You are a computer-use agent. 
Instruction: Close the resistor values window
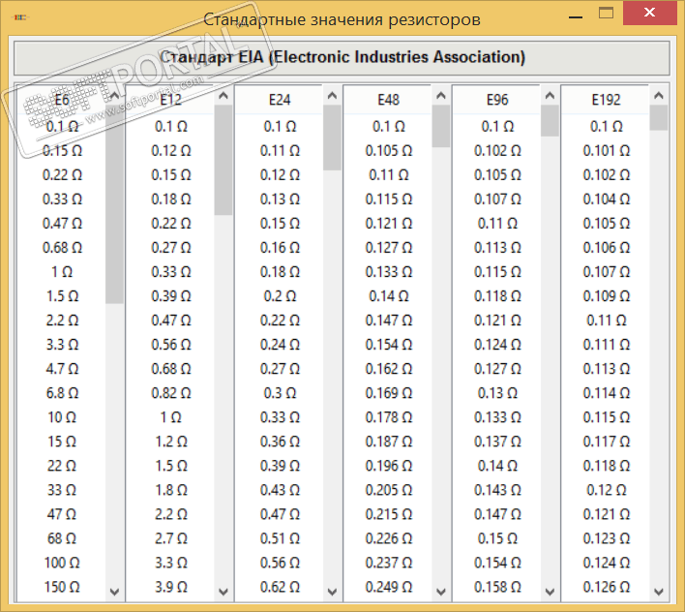[649, 14]
